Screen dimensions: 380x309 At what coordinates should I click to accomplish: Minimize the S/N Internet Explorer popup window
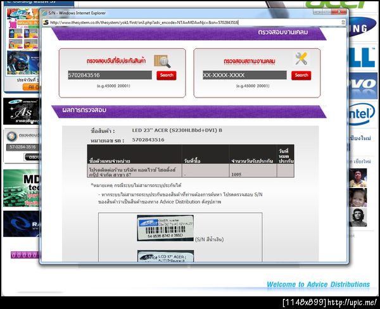318,11
